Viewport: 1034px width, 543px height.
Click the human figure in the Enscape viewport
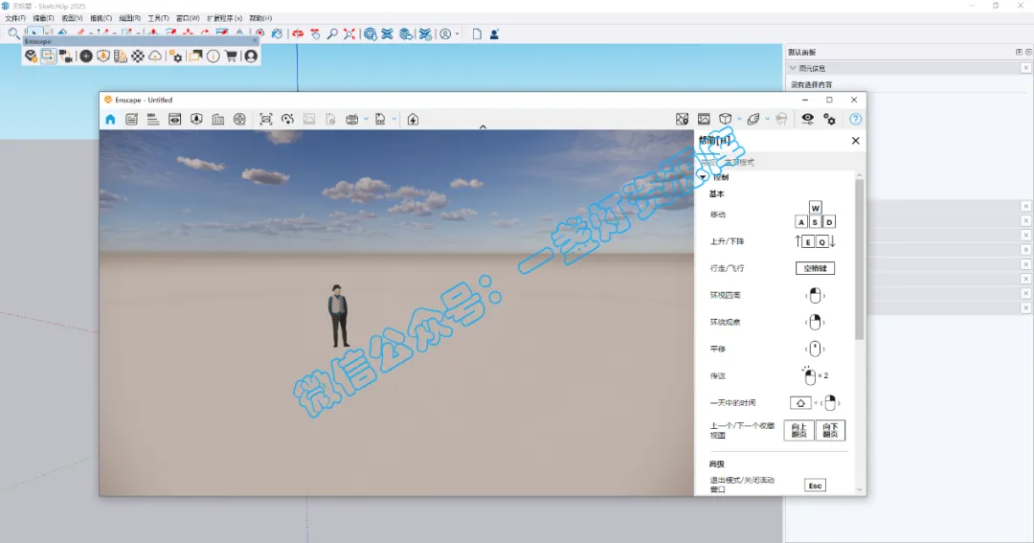click(338, 316)
